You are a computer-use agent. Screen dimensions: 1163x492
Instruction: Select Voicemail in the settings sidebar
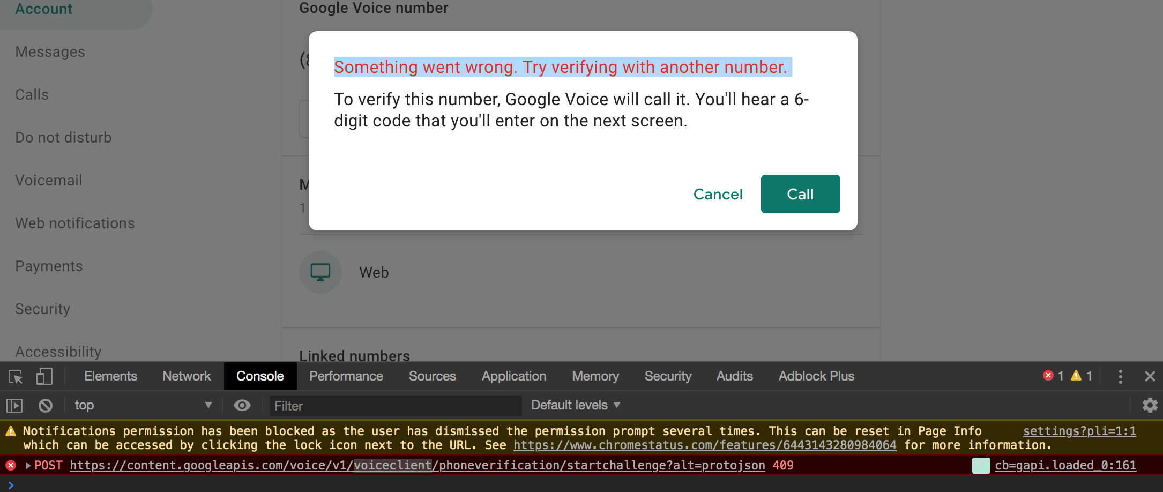tap(49, 181)
